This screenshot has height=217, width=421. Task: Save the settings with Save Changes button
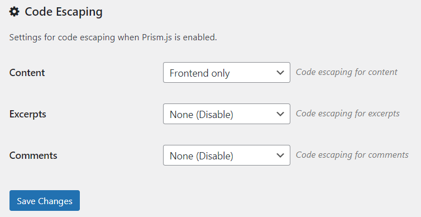click(45, 201)
